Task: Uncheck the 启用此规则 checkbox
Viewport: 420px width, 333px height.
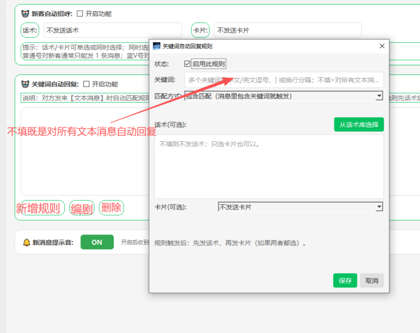Action: [187, 64]
